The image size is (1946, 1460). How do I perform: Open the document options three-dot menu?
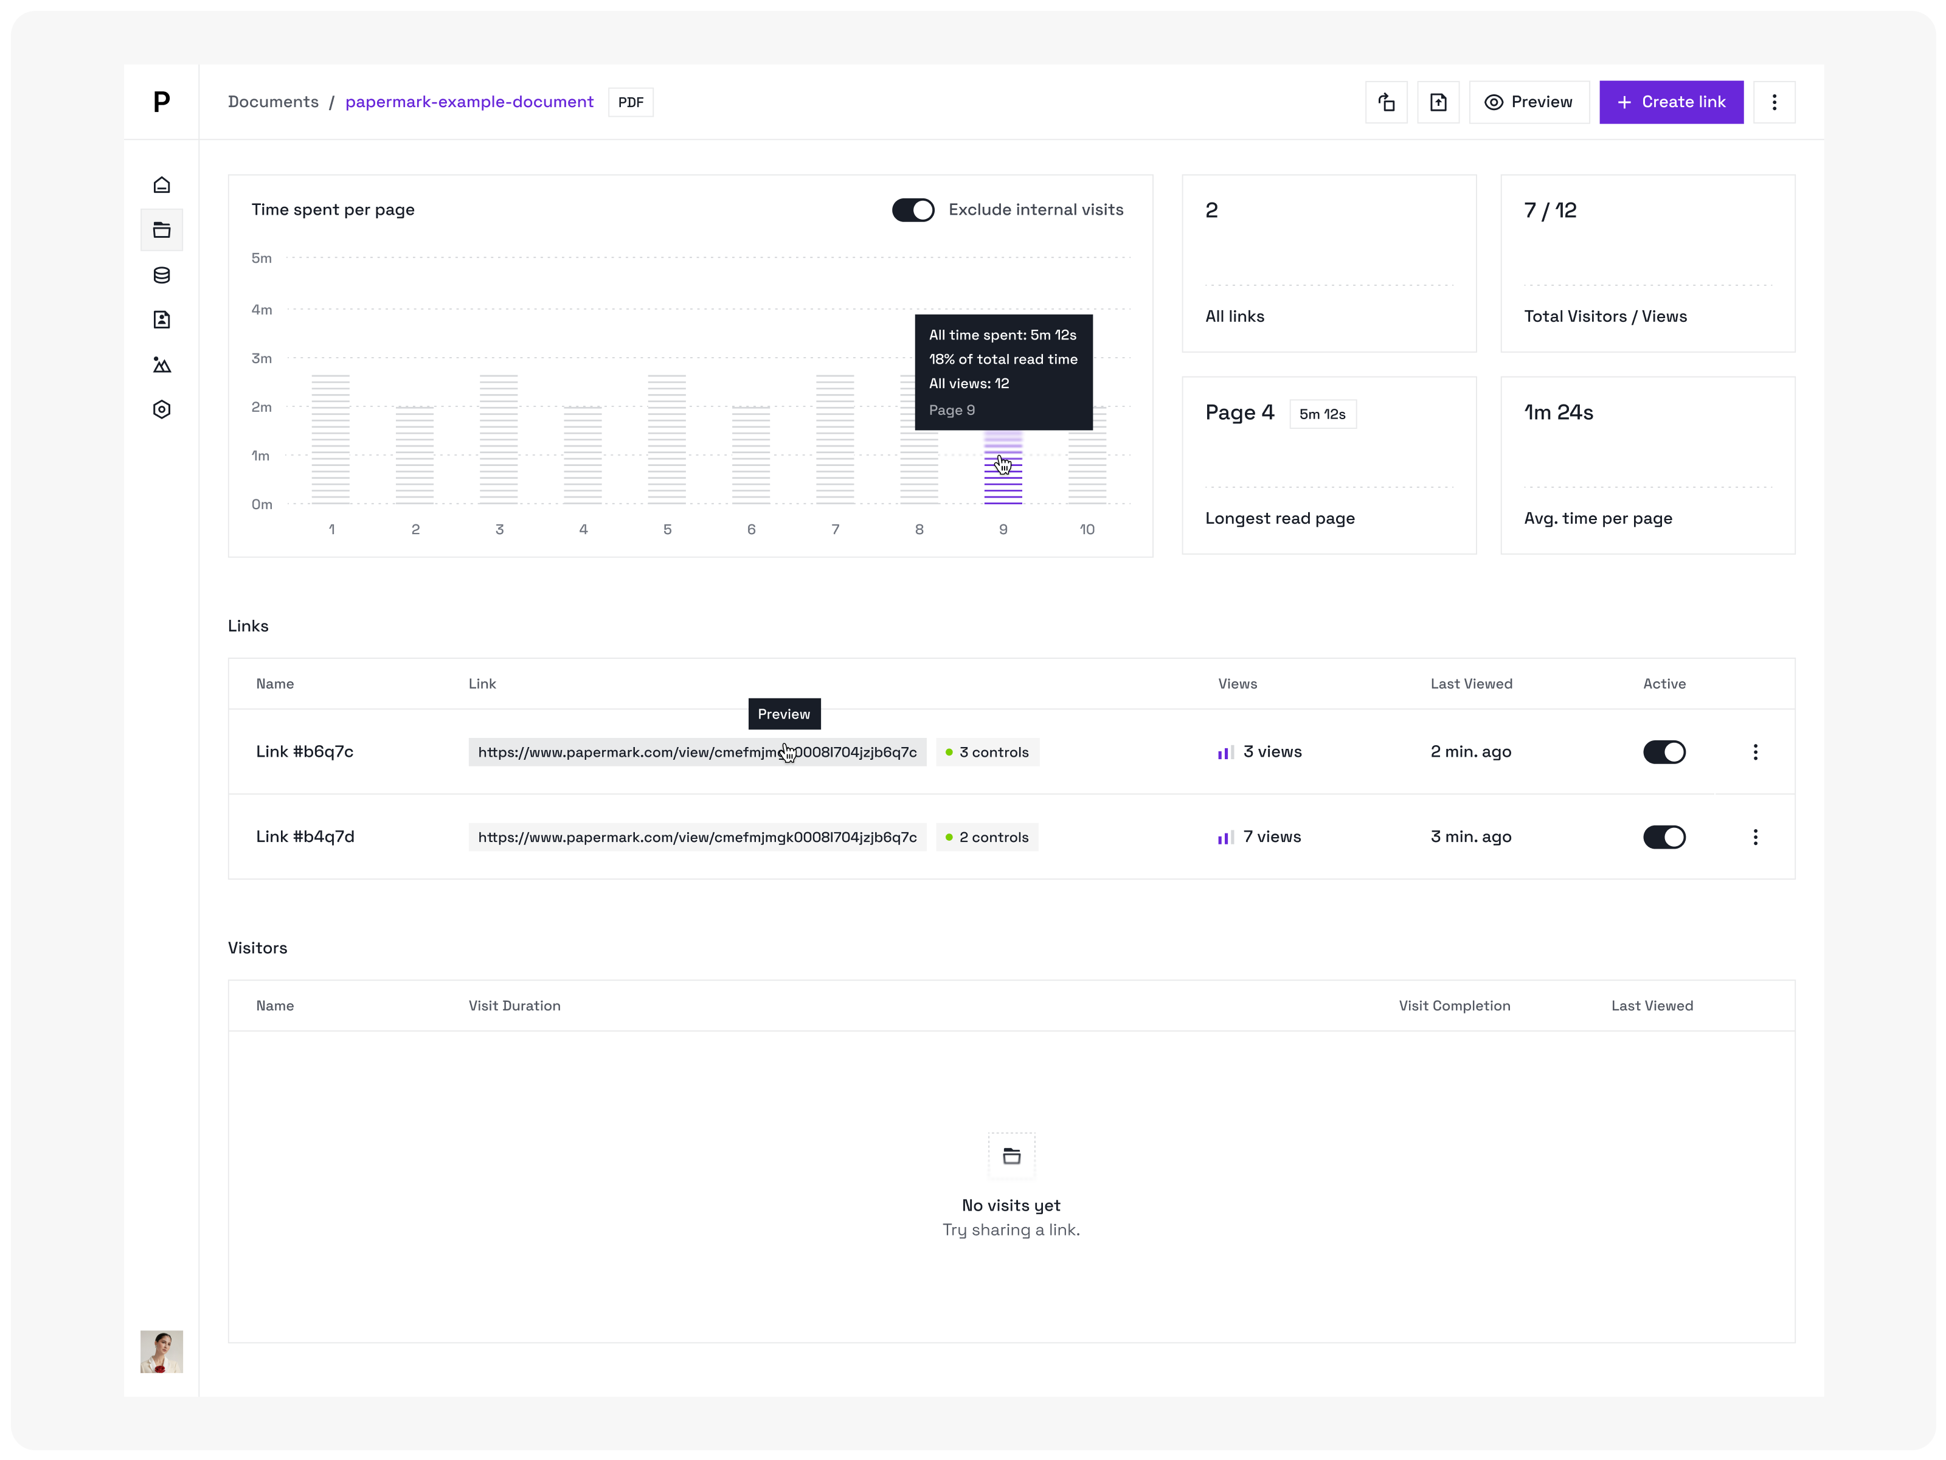1775,102
